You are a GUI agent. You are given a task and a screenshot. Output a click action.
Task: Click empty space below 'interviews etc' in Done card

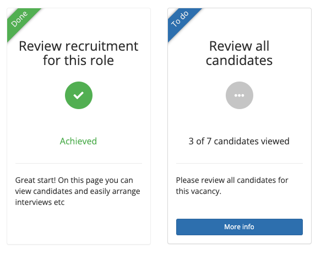point(79,225)
